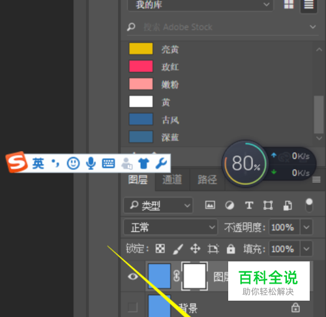Open the 不透明度 opacity slider dropdown arrow
This screenshot has width=326, height=317.
(306, 227)
